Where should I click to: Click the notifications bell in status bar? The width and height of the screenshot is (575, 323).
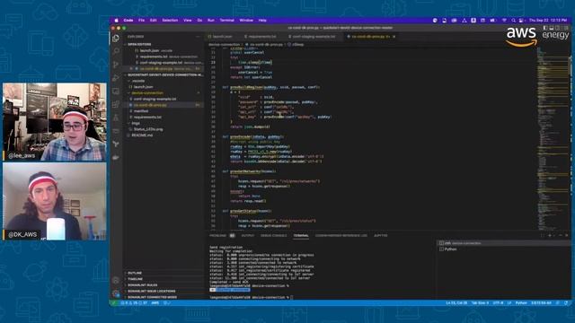tap(566, 303)
